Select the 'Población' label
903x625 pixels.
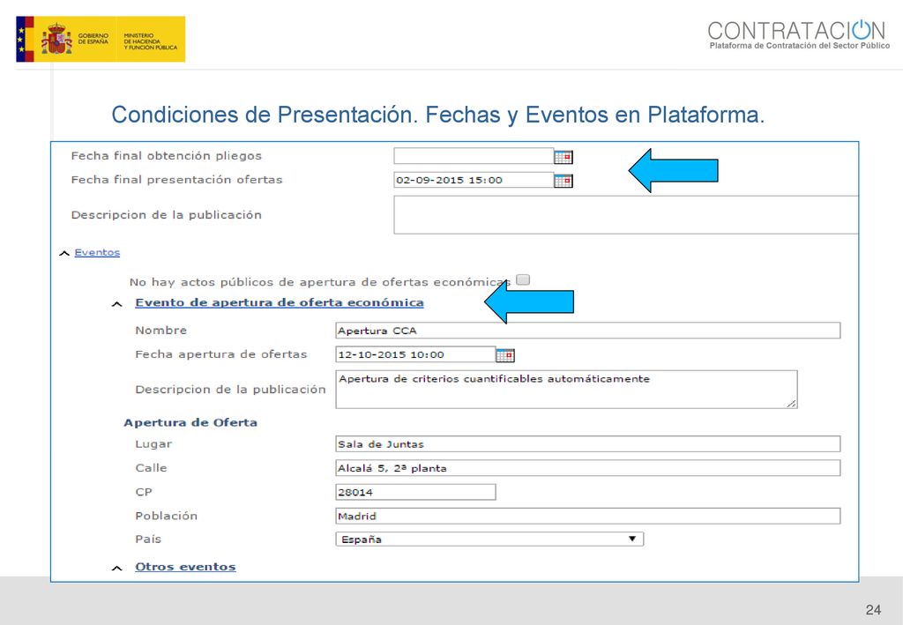[x=167, y=516]
